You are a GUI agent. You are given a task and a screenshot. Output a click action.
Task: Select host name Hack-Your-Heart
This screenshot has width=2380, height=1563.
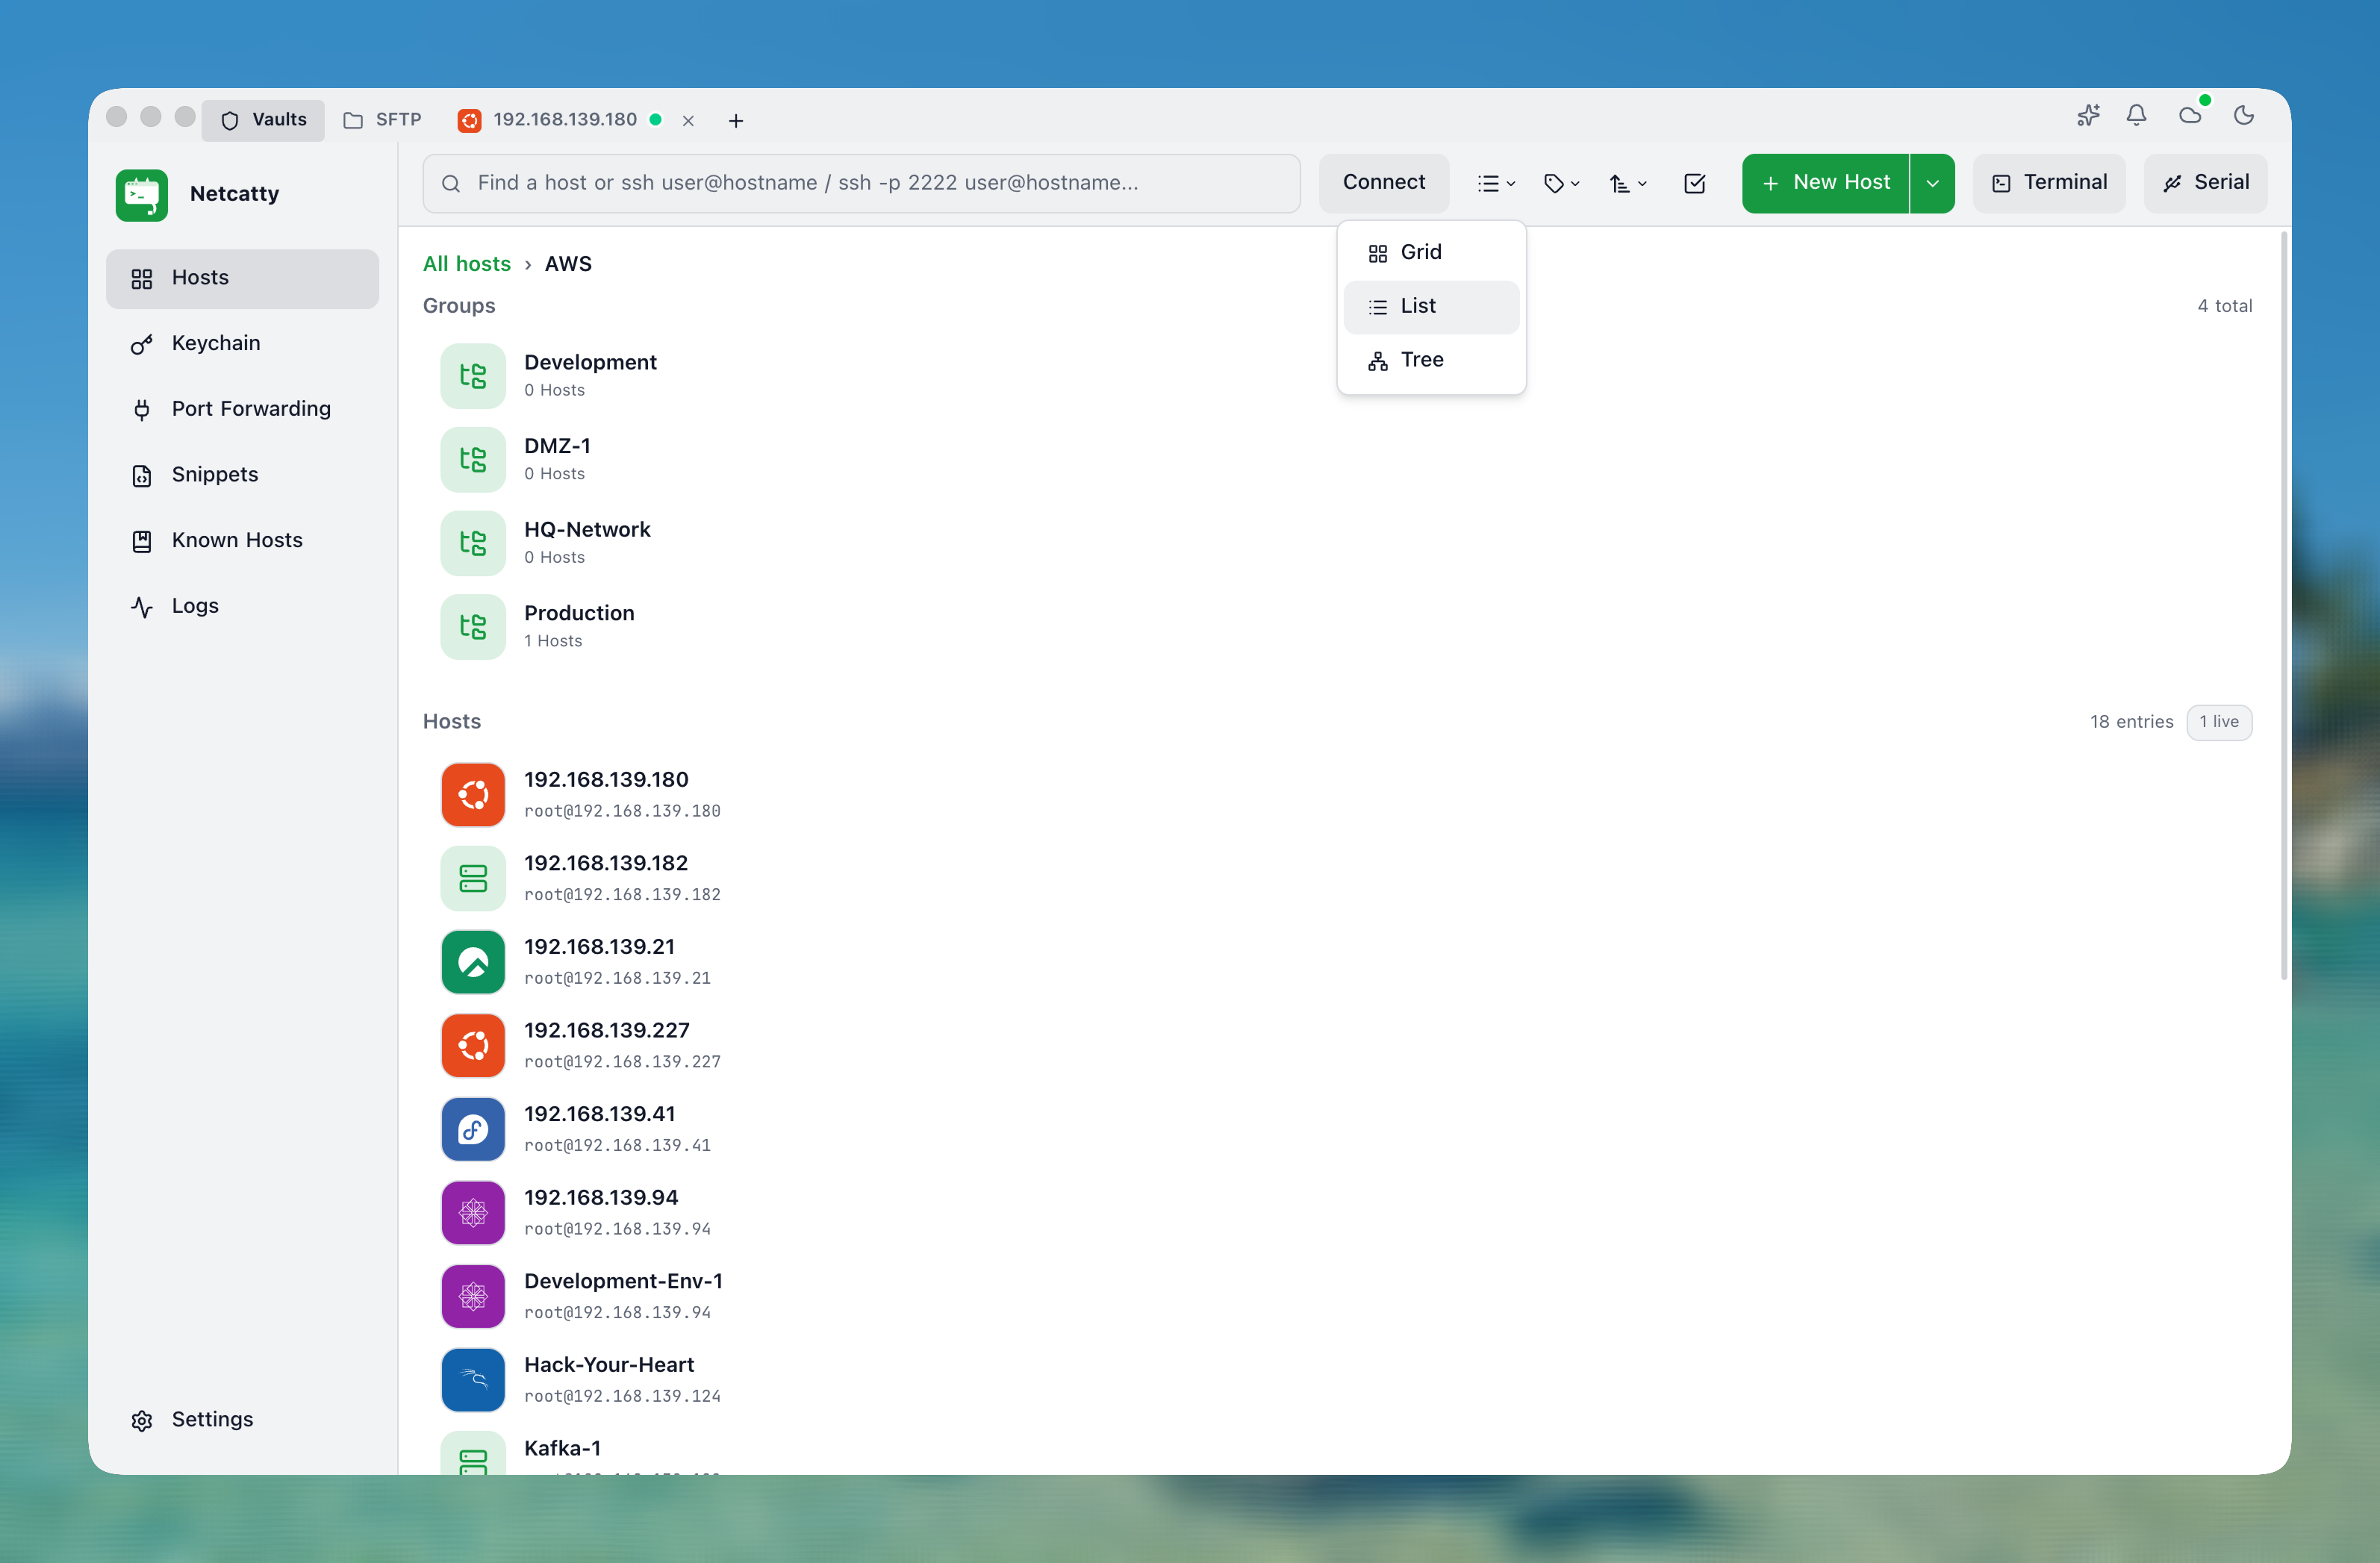point(609,1365)
